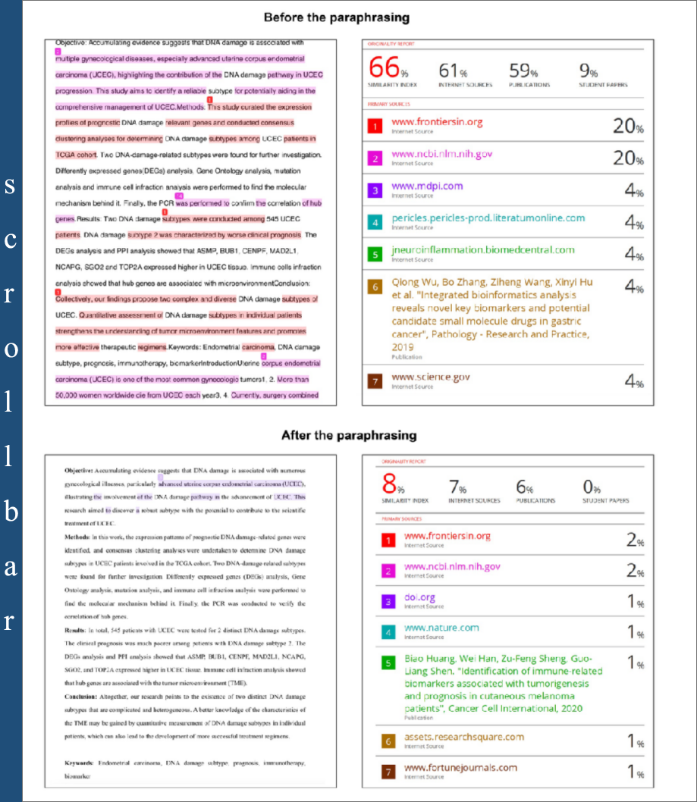The width and height of the screenshot is (697, 802).
Task: Open the www.mdpi.com source link
Action: tap(427, 186)
